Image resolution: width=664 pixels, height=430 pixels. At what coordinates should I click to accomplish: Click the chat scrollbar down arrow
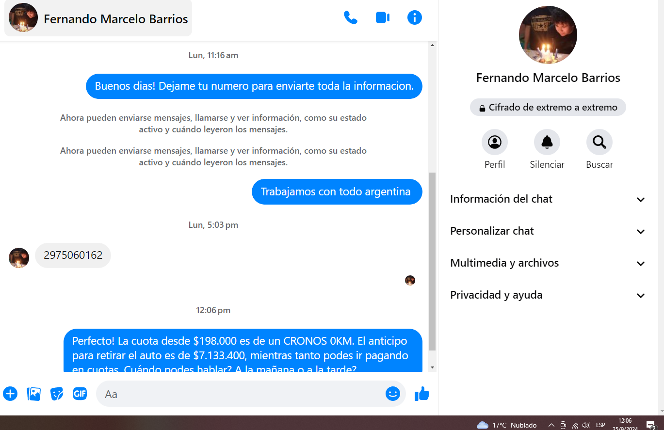tap(433, 367)
